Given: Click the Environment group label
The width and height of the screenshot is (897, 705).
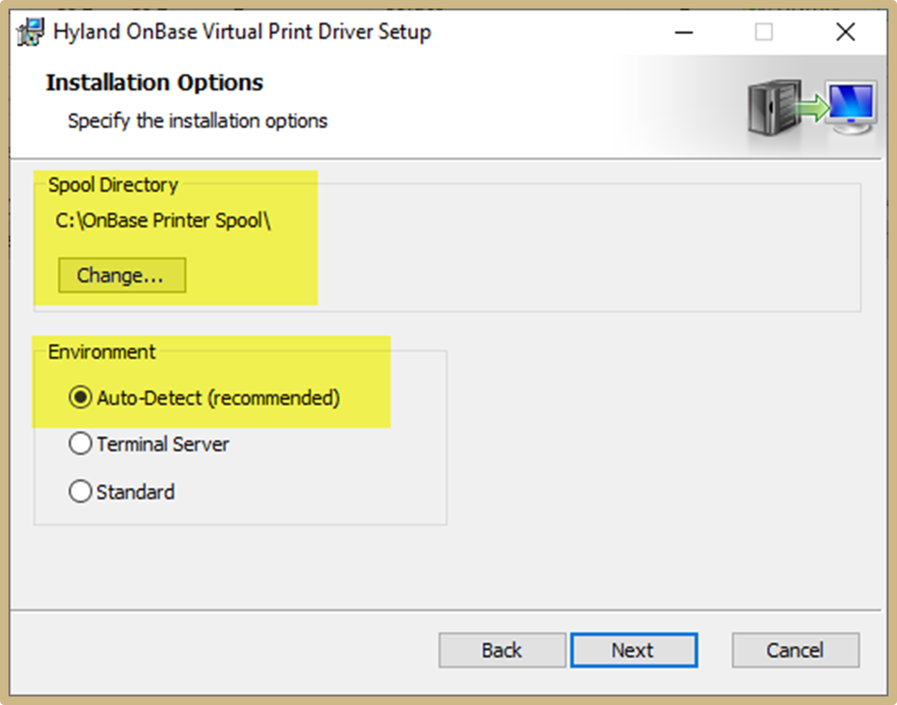Looking at the screenshot, I should click(102, 352).
